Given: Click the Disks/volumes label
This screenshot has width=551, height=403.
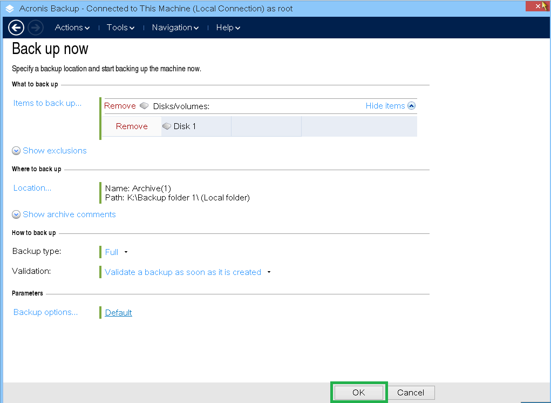Looking at the screenshot, I should tap(181, 106).
